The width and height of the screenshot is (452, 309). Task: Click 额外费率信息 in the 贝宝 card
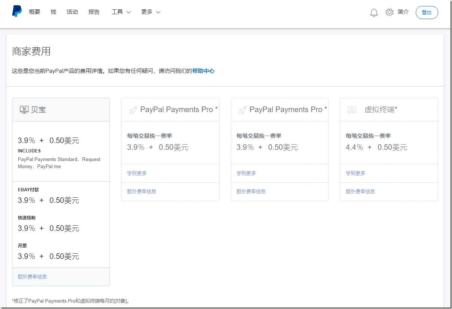[33, 277]
